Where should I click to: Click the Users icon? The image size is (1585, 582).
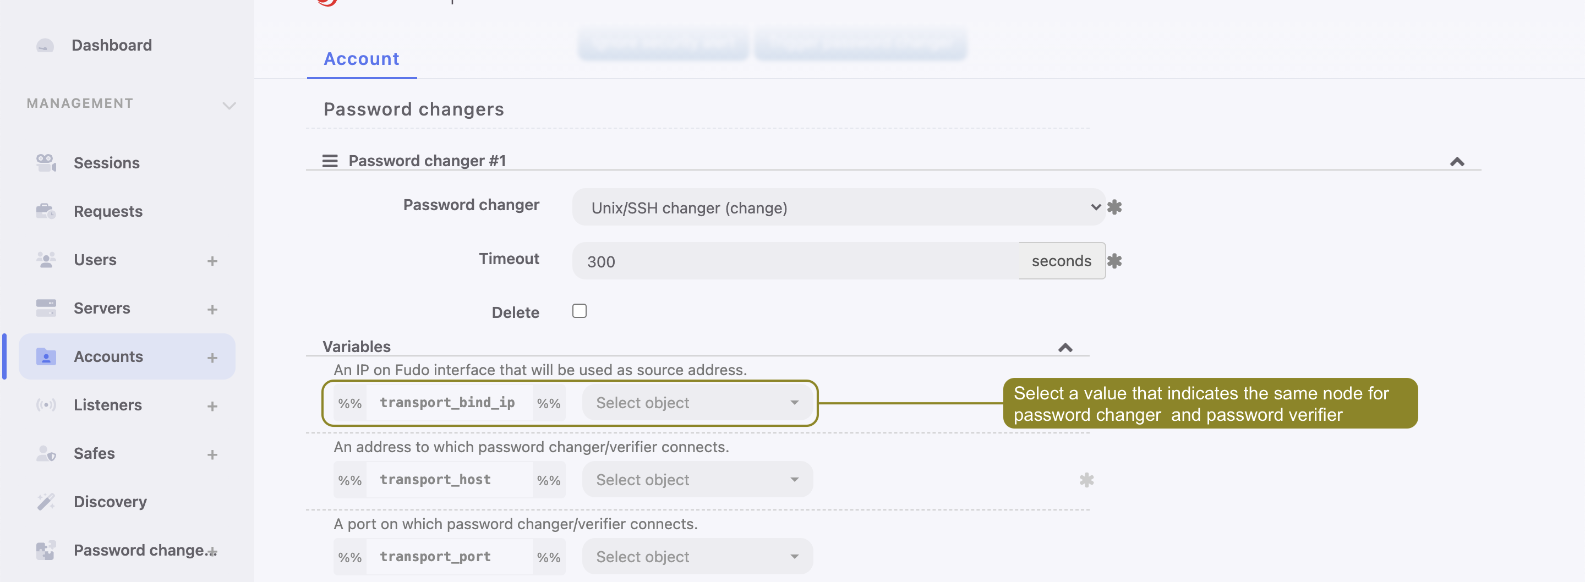click(46, 259)
